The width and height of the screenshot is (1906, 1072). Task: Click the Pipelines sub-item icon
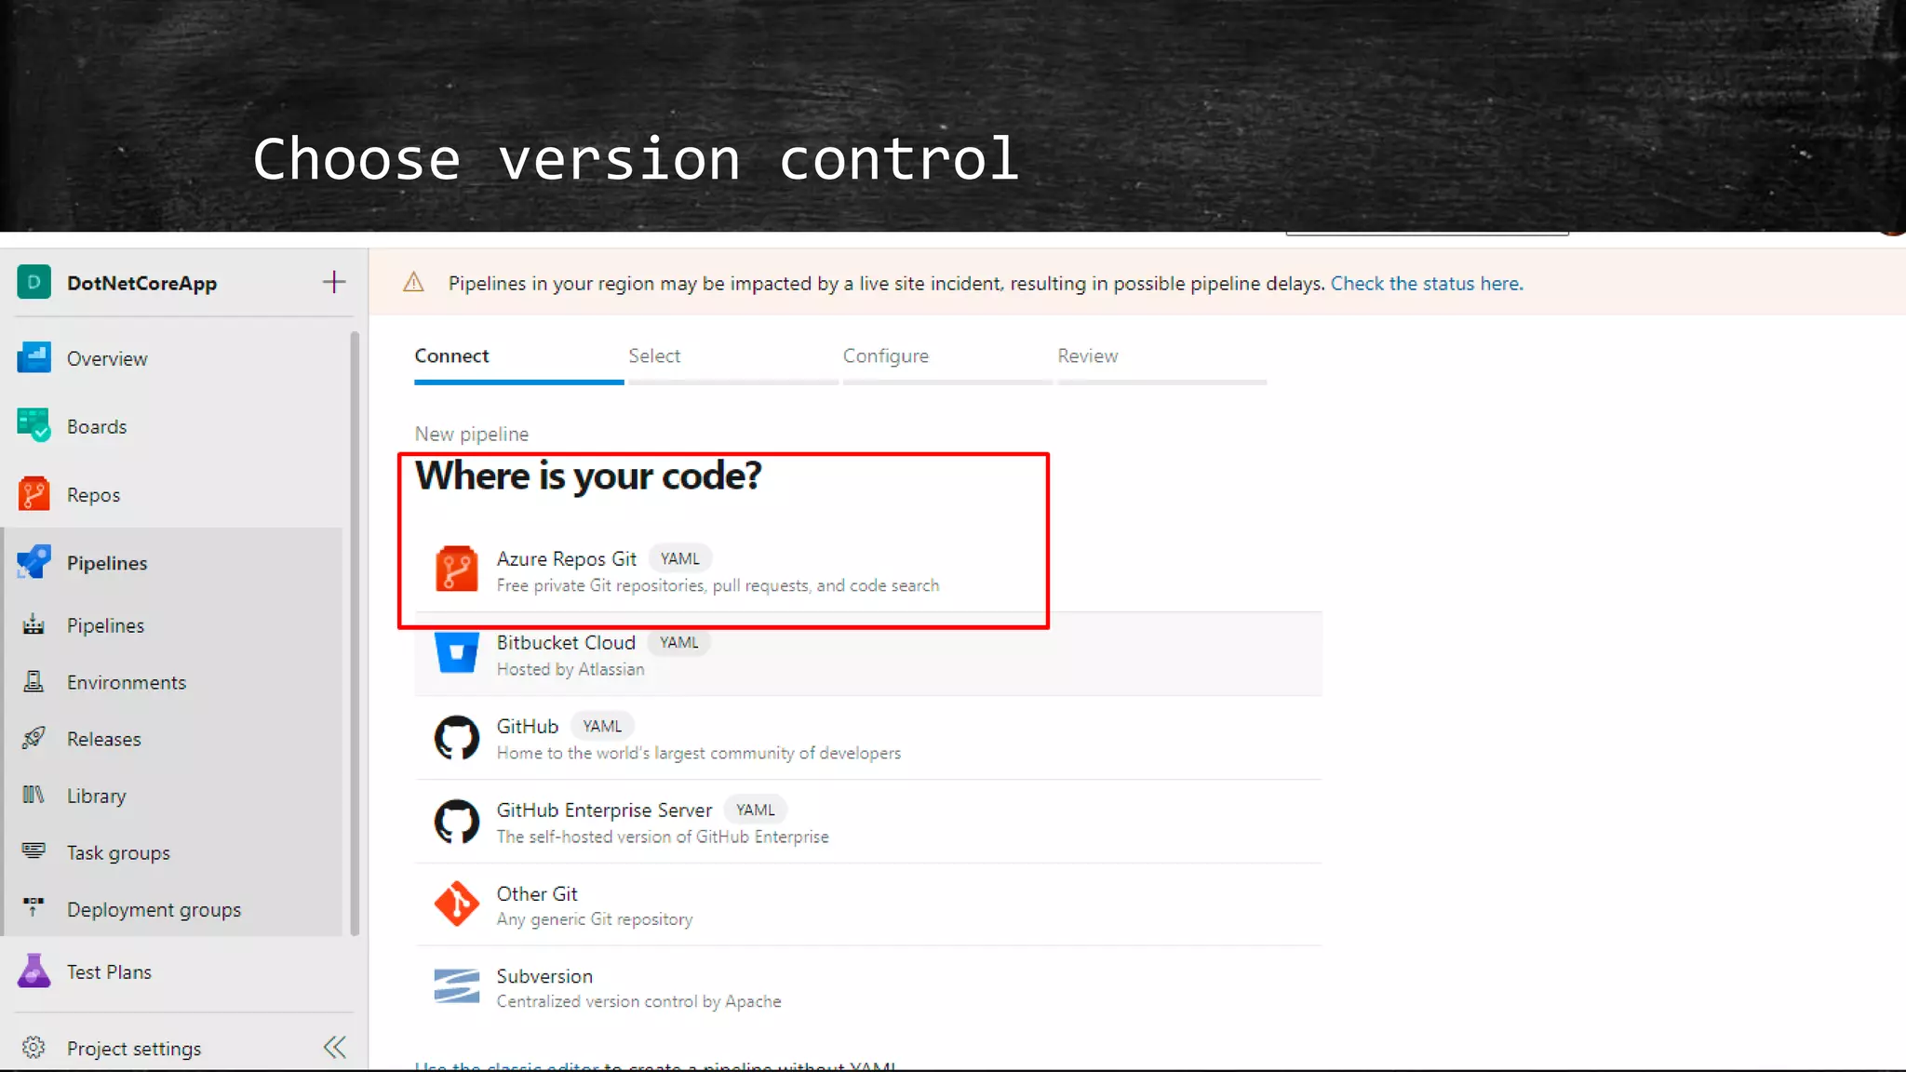34,624
